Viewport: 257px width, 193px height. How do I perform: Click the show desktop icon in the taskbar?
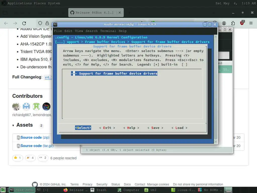coord(3,190)
